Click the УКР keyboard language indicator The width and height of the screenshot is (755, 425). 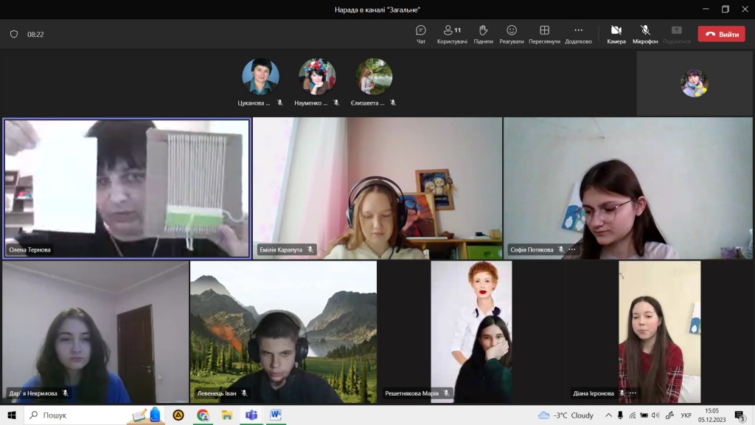pos(686,415)
